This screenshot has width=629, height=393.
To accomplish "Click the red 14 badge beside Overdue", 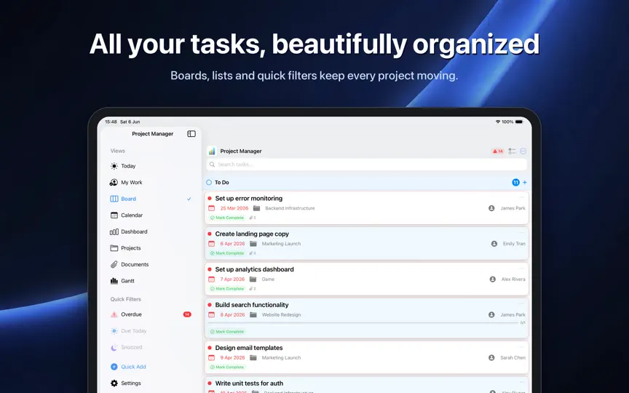I will [187, 314].
